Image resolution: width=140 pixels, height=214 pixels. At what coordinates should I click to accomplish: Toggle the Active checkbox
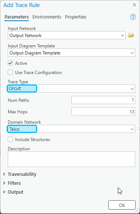[x=10, y=63]
